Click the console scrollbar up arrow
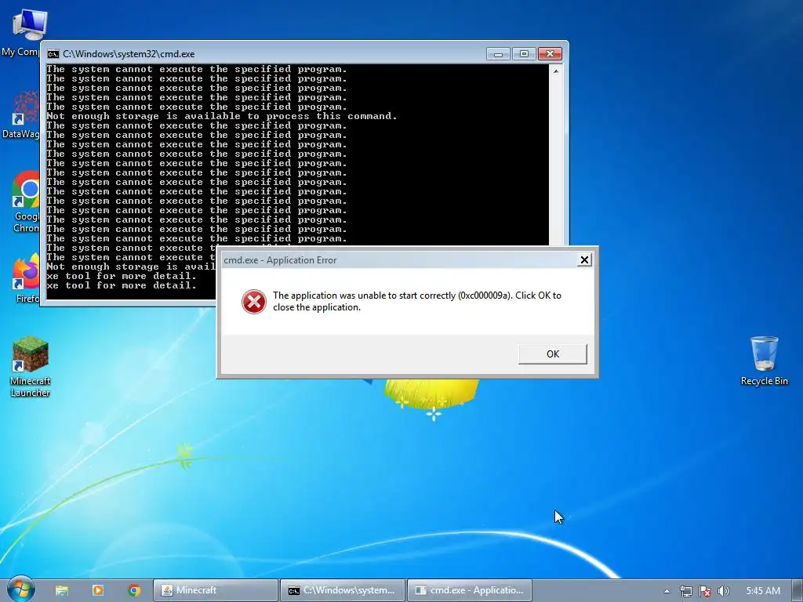The width and height of the screenshot is (803, 602). point(556,71)
